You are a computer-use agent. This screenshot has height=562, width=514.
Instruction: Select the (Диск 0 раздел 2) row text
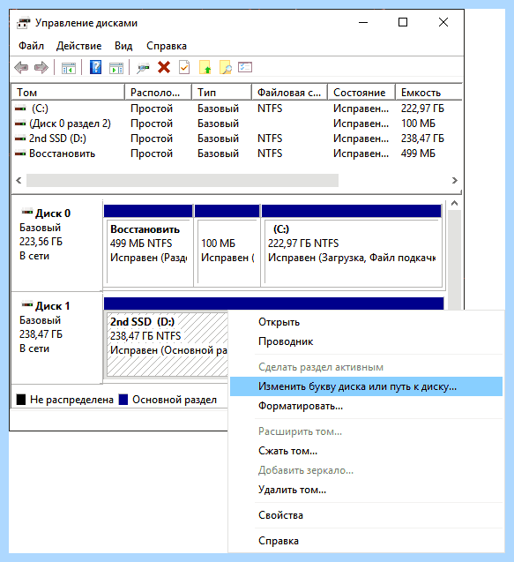(x=70, y=124)
